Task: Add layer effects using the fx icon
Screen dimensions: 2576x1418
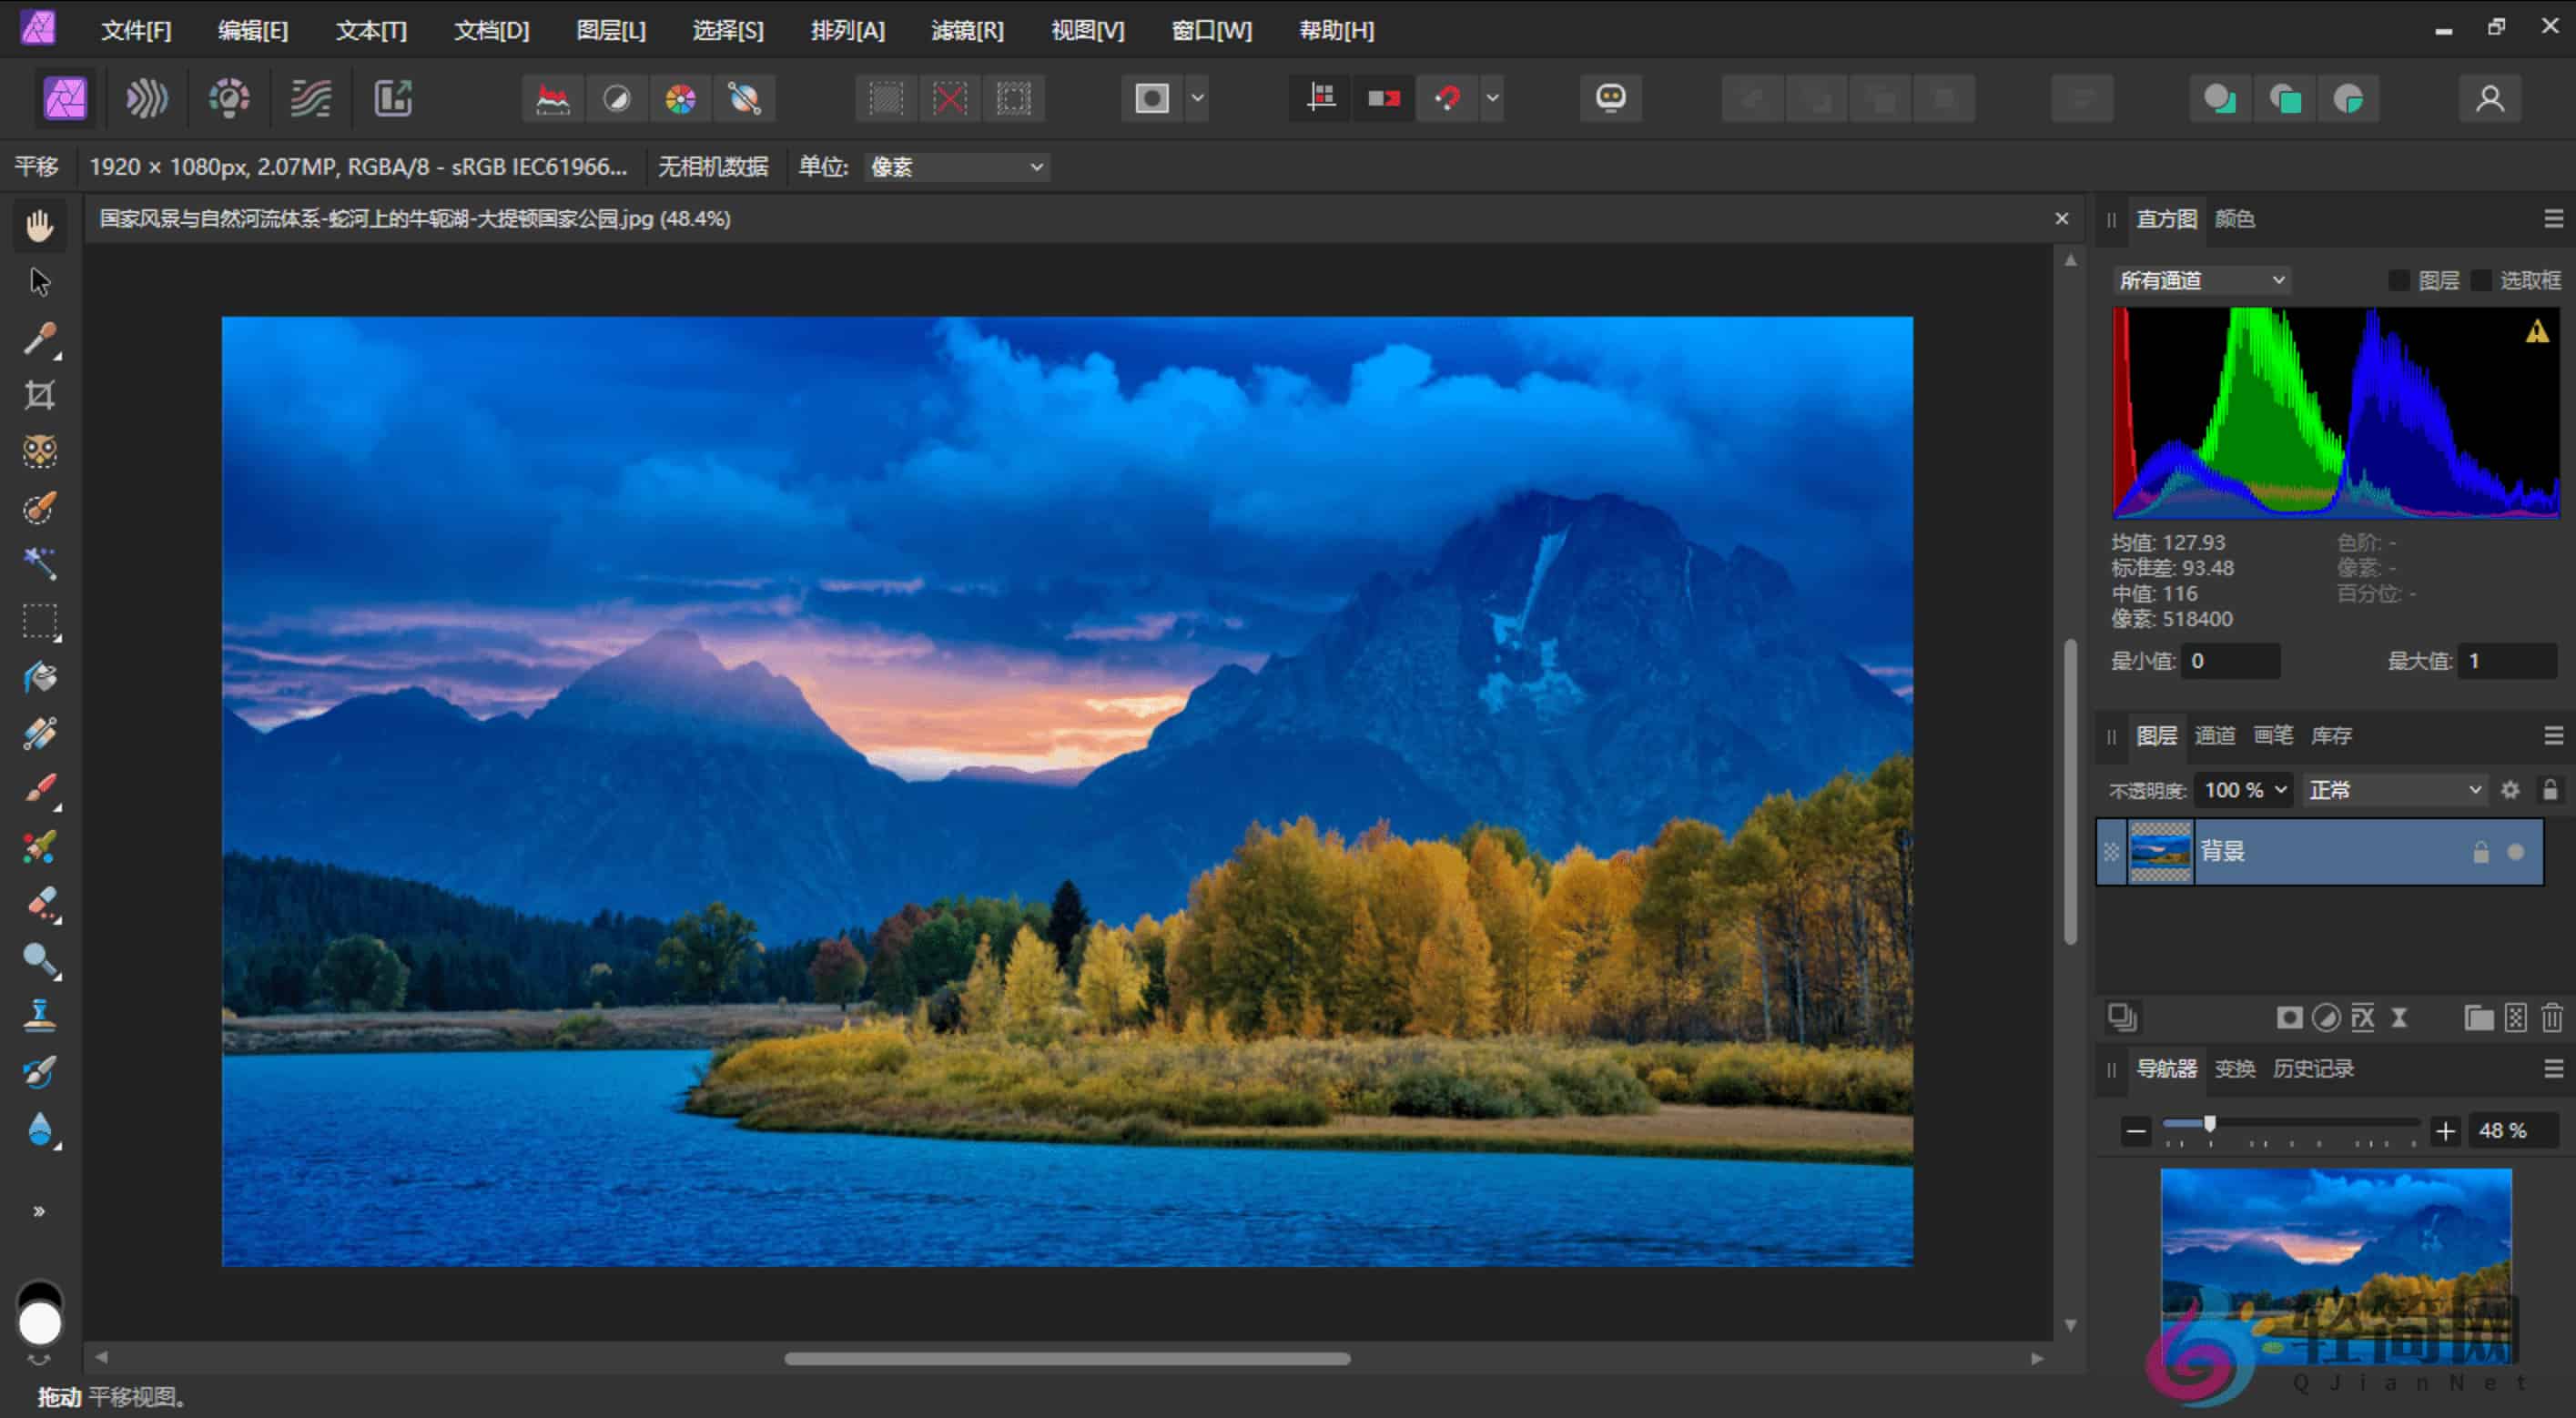Action: tap(2363, 1018)
